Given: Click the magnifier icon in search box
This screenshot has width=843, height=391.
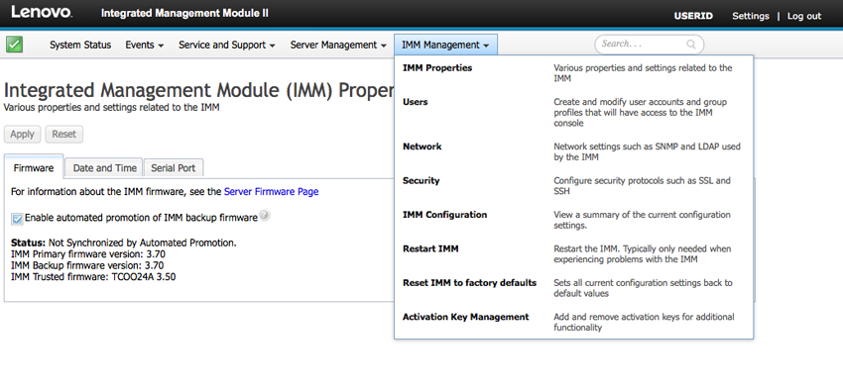Looking at the screenshot, I should click(x=691, y=45).
